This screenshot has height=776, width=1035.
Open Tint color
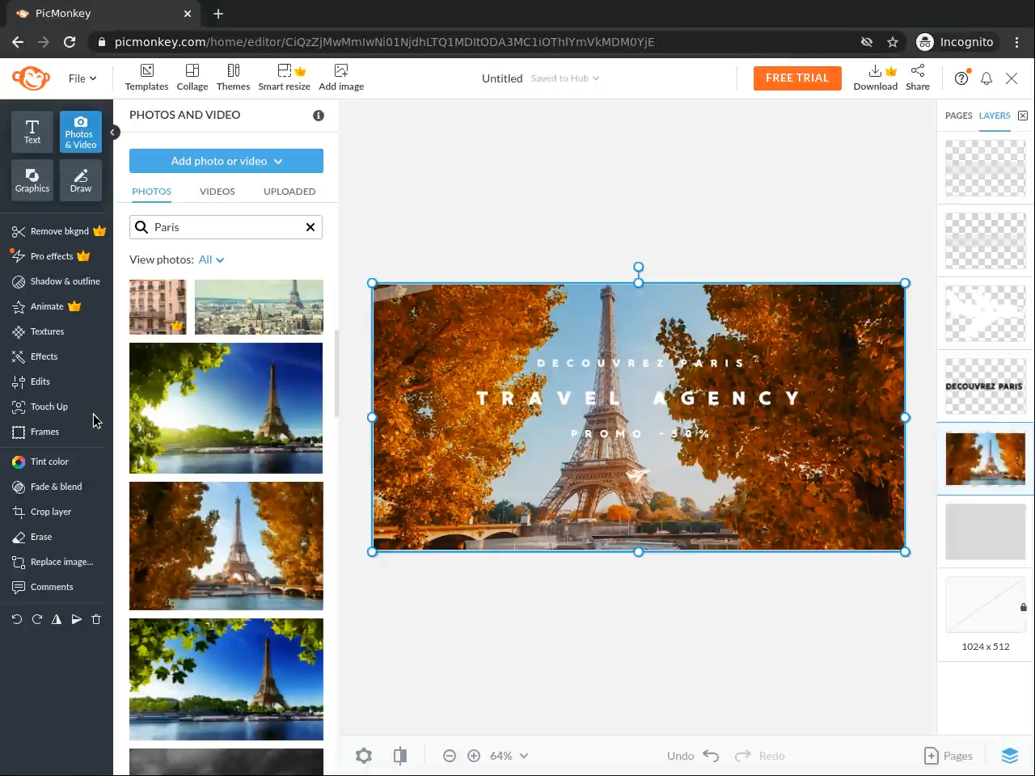[x=40, y=462]
